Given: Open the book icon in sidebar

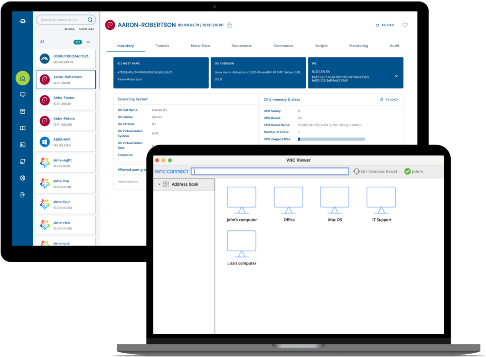Looking at the screenshot, I should point(22,128).
